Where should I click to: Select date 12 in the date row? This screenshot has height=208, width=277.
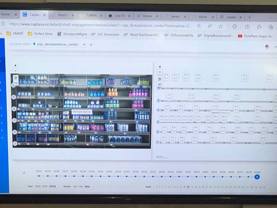pyautogui.click(x=188, y=186)
